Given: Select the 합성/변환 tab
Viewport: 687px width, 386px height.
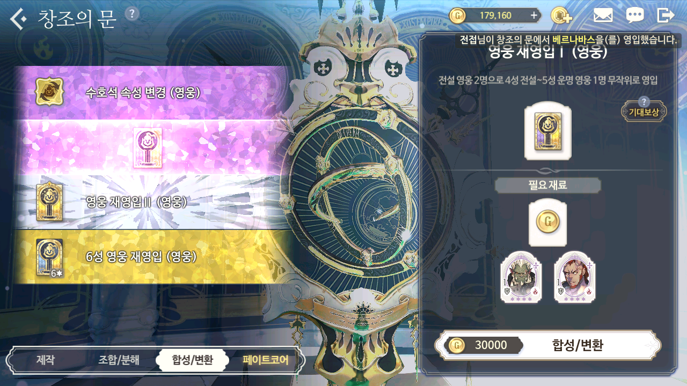Looking at the screenshot, I should tap(192, 360).
